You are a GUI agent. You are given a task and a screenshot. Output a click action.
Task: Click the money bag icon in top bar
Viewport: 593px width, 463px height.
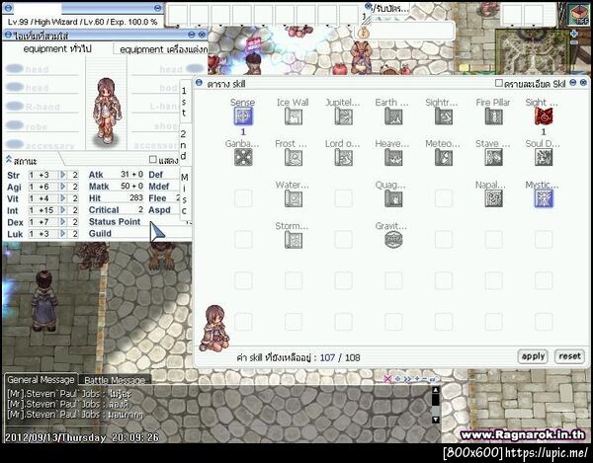point(362,32)
